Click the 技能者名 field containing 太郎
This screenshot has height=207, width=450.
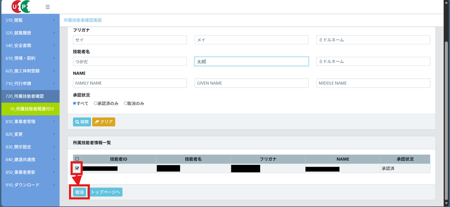click(251, 62)
